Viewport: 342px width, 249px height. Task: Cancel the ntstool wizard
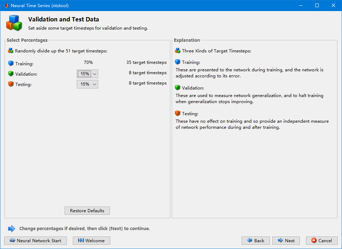click(x=322, y=240)
